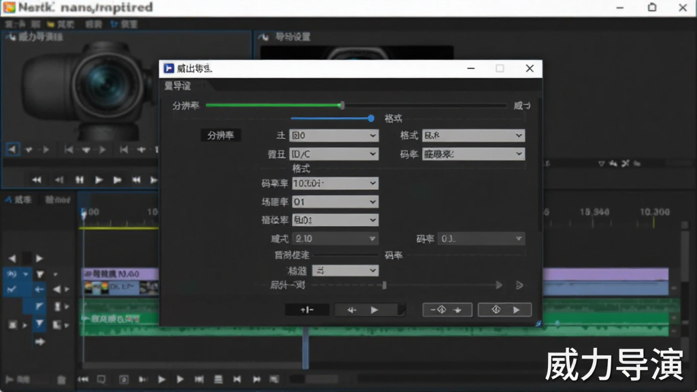
Task: Click the right-pointing arrow icon below the track headers
Action: (40, 342)
